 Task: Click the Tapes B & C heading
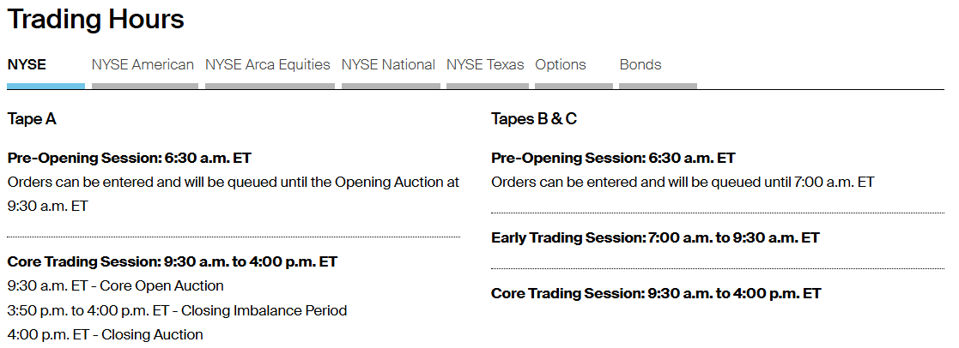tap(534, 119)
